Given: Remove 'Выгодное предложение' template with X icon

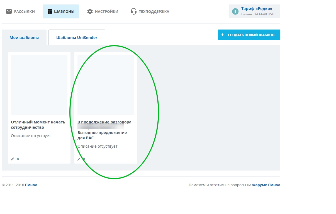Looking at the screenshot, I should (x=84, y=159).
